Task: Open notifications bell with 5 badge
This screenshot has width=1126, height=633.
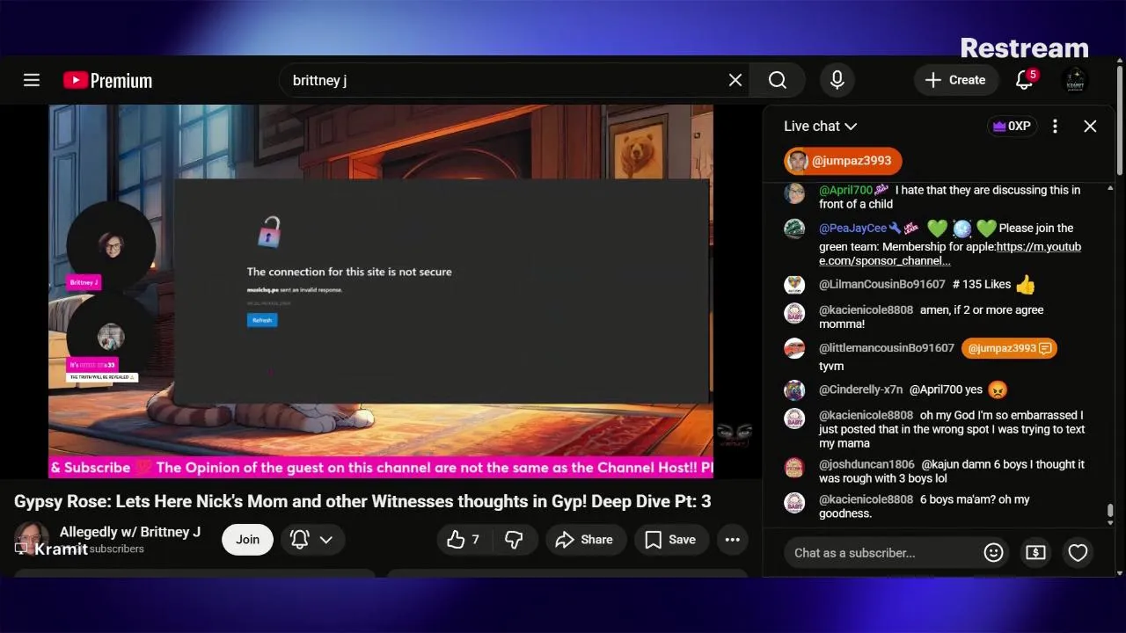Action: (1025, 80)
